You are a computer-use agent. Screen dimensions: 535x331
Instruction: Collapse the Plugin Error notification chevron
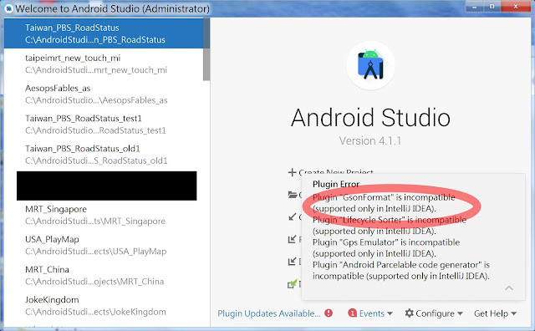click(509, 288)
